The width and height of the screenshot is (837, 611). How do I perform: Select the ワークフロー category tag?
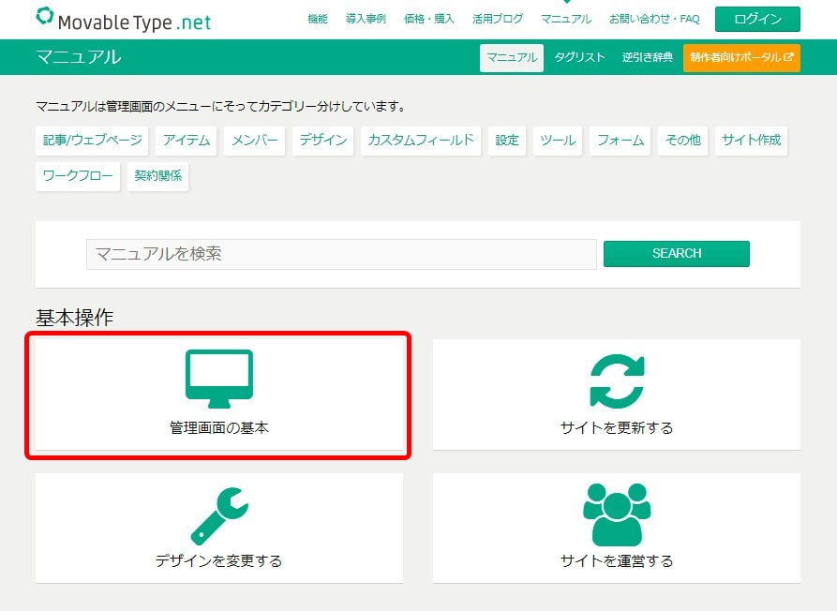point(78,176)
